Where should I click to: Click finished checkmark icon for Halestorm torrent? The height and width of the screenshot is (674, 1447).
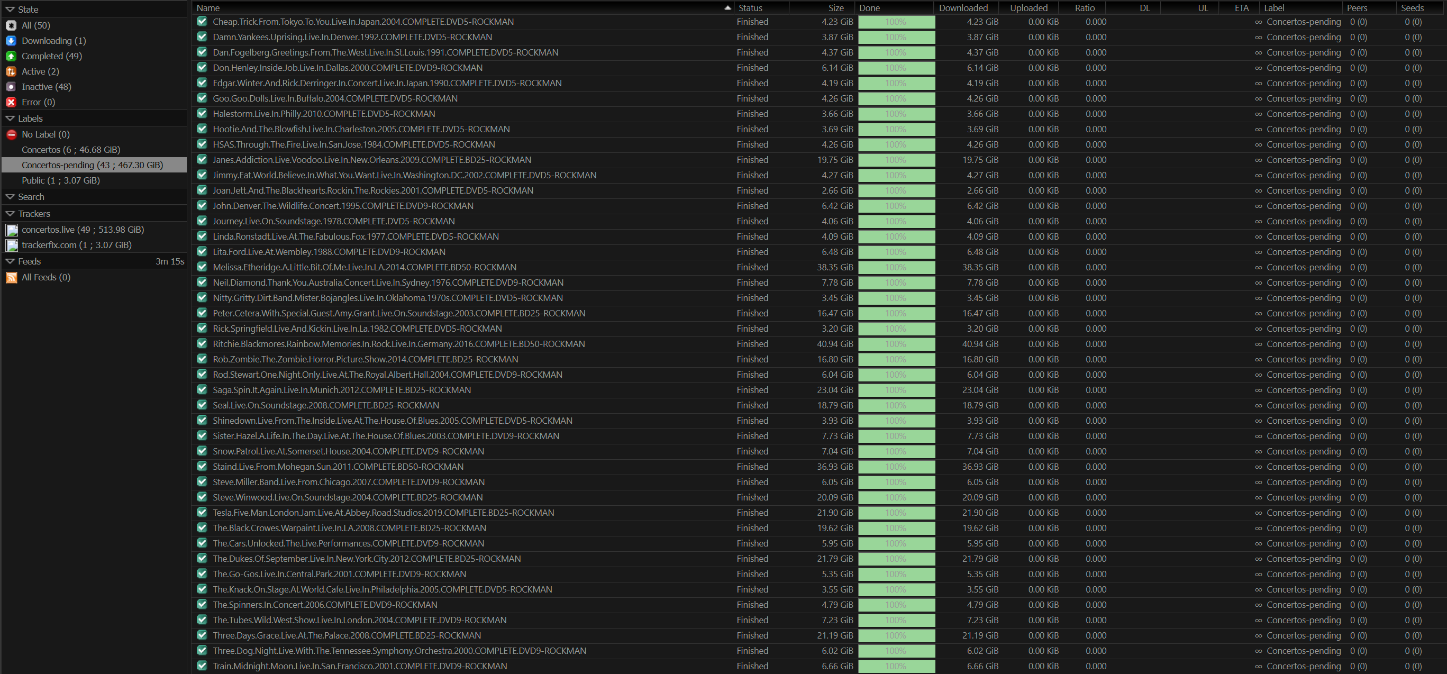click(202, 113)
